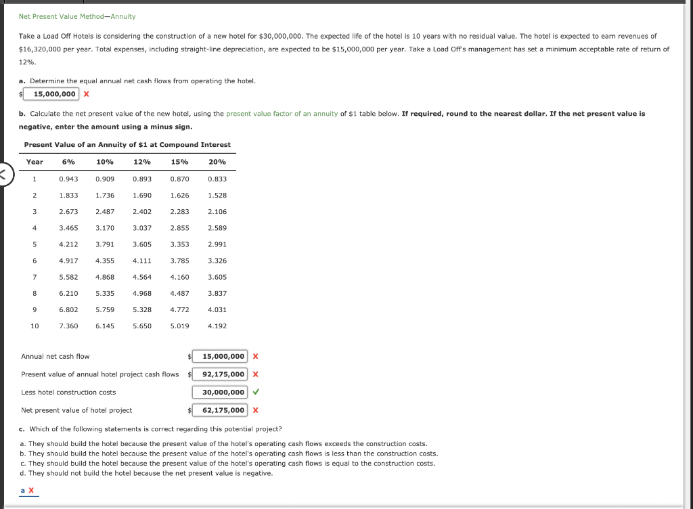
Task: Open the answer choice dropdown for part c
Action: (23, 489)
